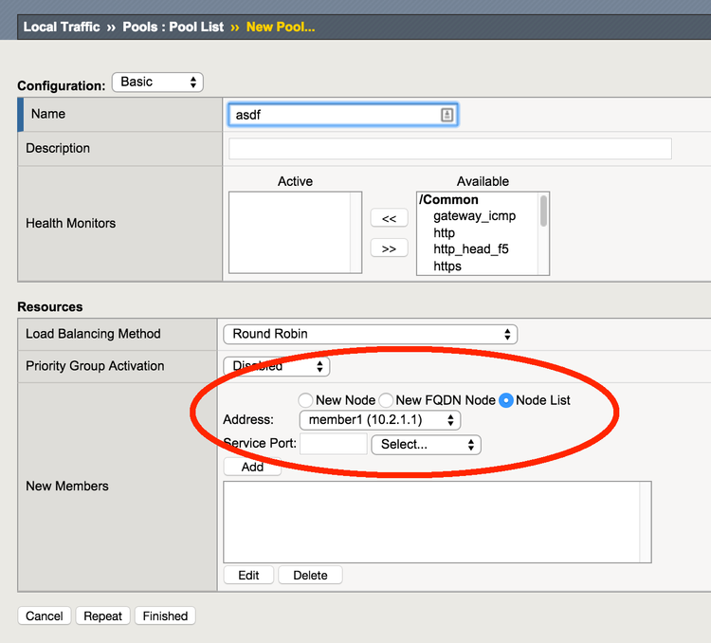The image size is (711, 643).
Task: Open the Service Port Select dropdown
Action: click(x=427, y=444)
